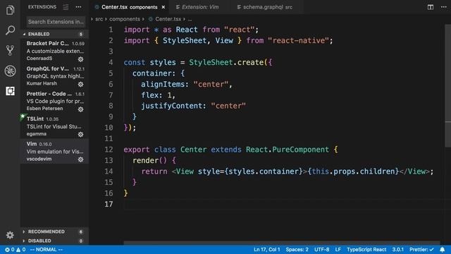Open the Manage gear in activity bar
The height and width of the screenshot is (254, 451).
tap(10, 235)
